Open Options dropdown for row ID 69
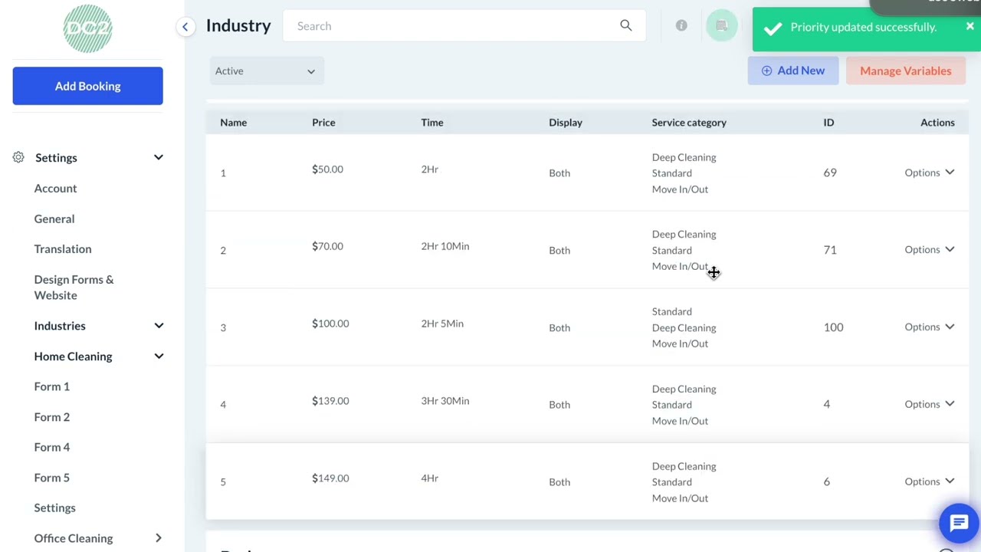 tap(929, 172)
